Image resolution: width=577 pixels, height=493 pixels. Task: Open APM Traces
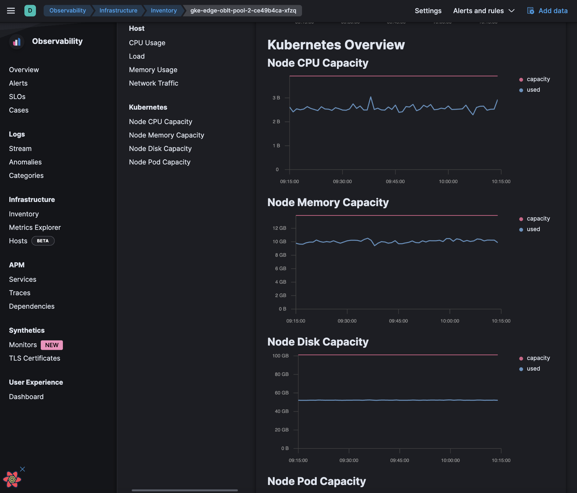(20, 293)
